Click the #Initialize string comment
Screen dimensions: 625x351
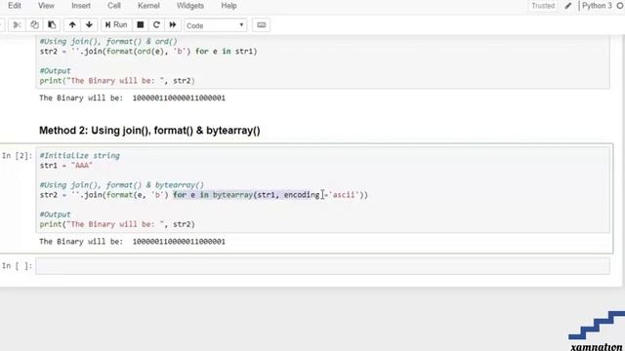[x=80, y=156]
